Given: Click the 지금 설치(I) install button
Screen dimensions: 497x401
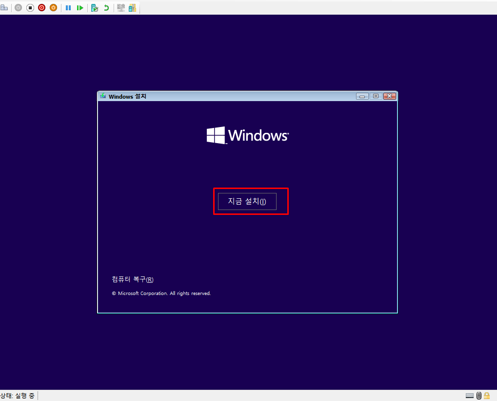Looking at the screenshot, I should (x=247, y=201).
